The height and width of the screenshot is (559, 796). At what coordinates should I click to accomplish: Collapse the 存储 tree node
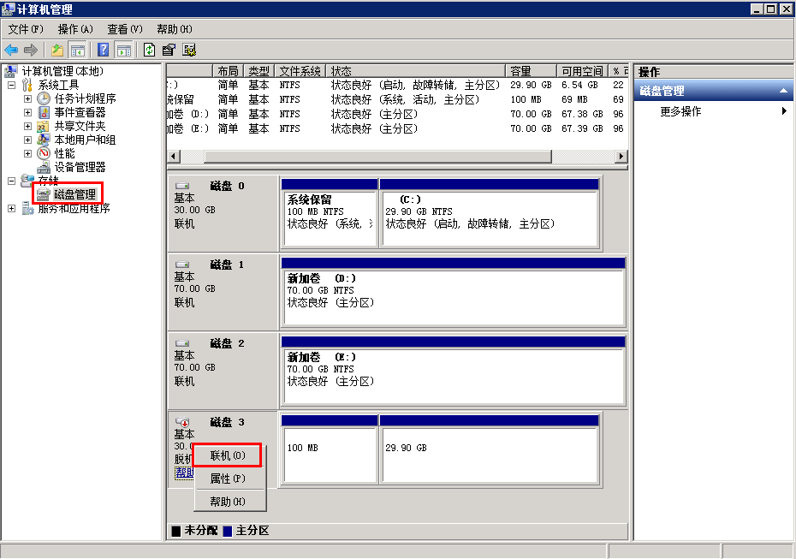coord(12,181)
